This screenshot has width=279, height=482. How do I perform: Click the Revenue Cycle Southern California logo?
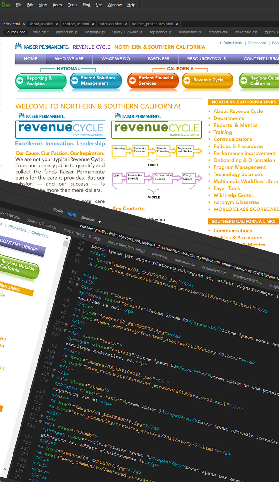156,129
